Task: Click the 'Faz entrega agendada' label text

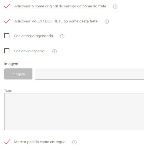Action: click(x=34, y=36)
